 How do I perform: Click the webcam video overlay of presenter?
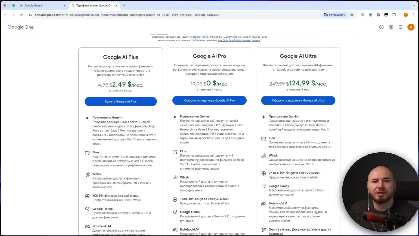(380, 192)
